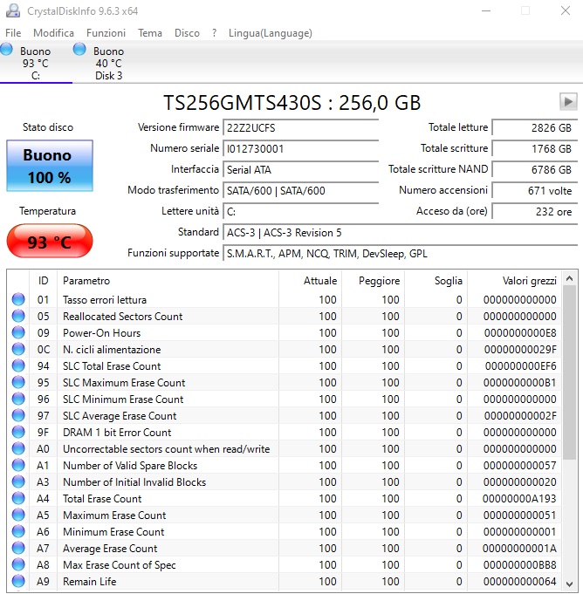Click the Parametro column header
This screenshot has width=583, height=594.
[x=168, y=281]
